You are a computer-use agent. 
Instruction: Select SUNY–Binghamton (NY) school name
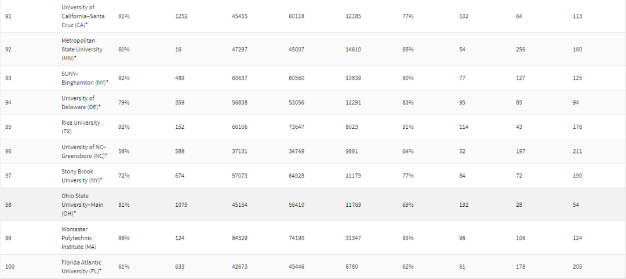85,78
